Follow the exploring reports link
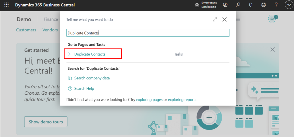This screenshot has width=294, height=137. pyautogui.click(x=182, y=100)
